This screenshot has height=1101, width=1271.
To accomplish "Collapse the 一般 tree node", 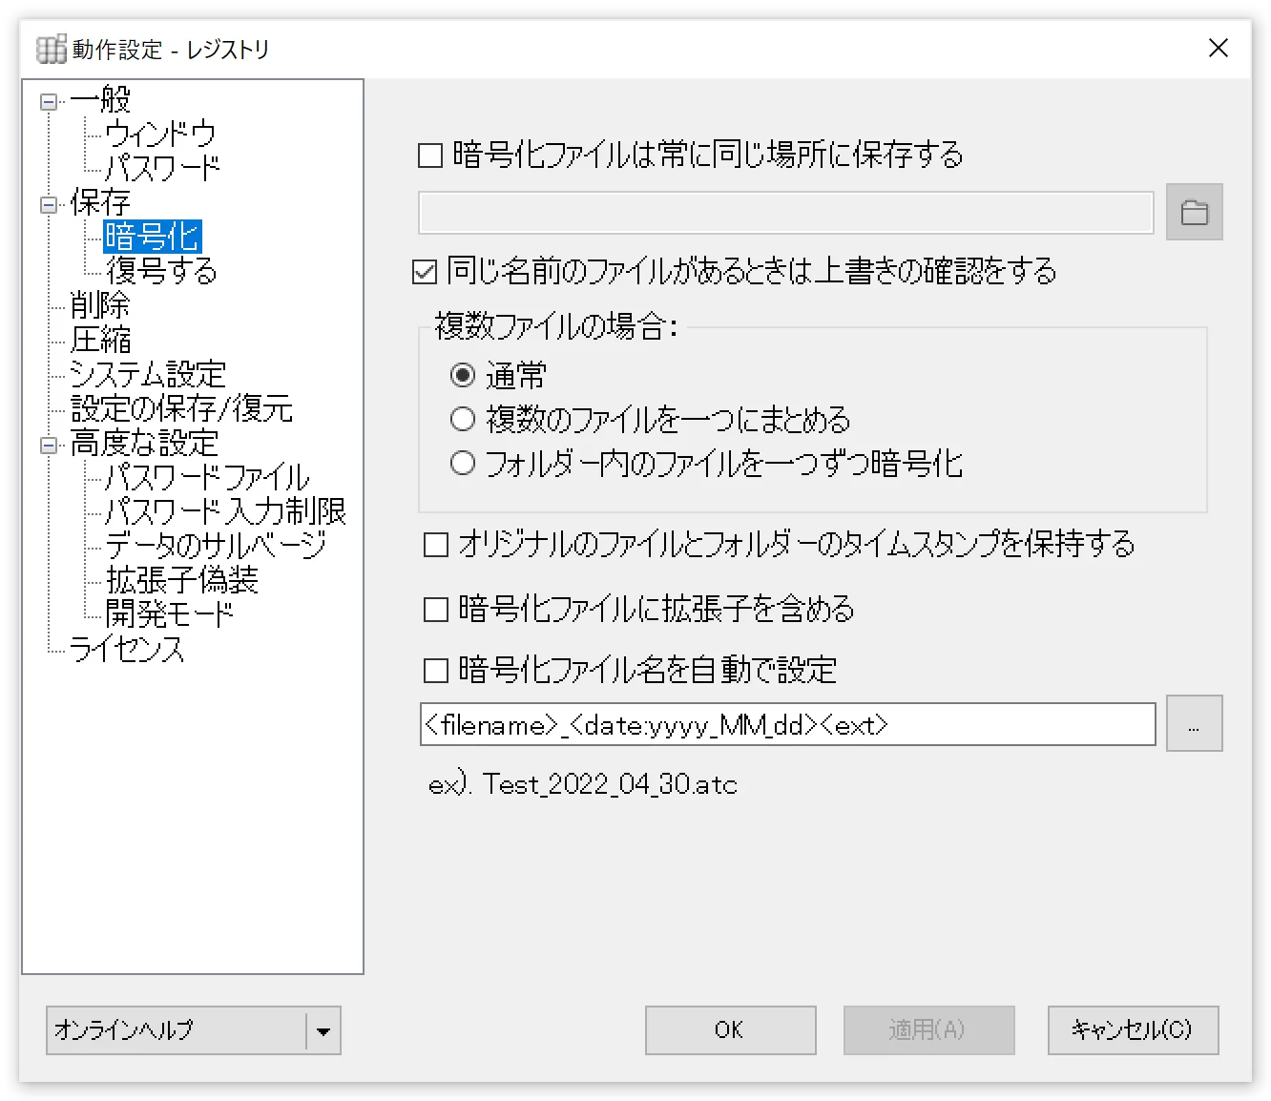I will pos(47,102).
